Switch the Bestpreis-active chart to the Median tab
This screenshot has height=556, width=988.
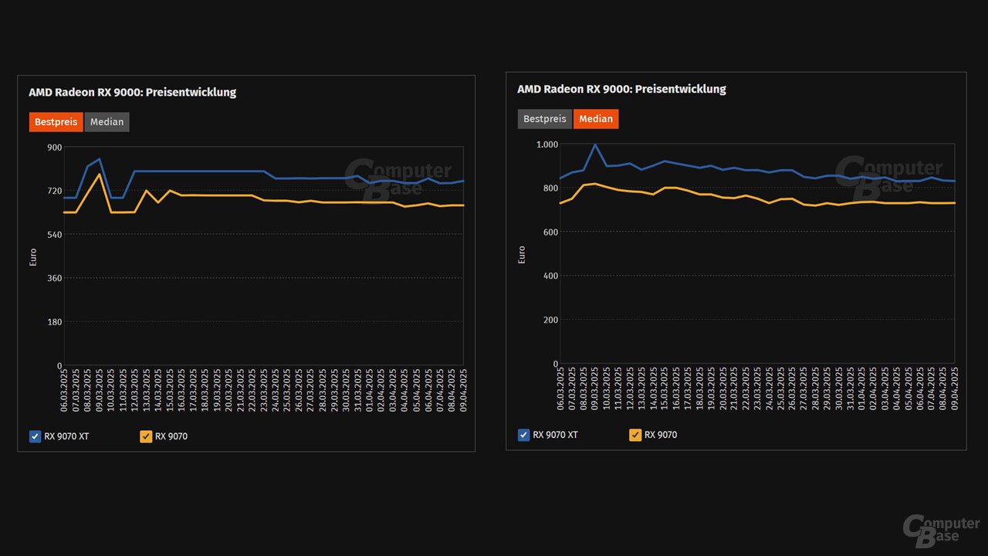click(107, 122)
